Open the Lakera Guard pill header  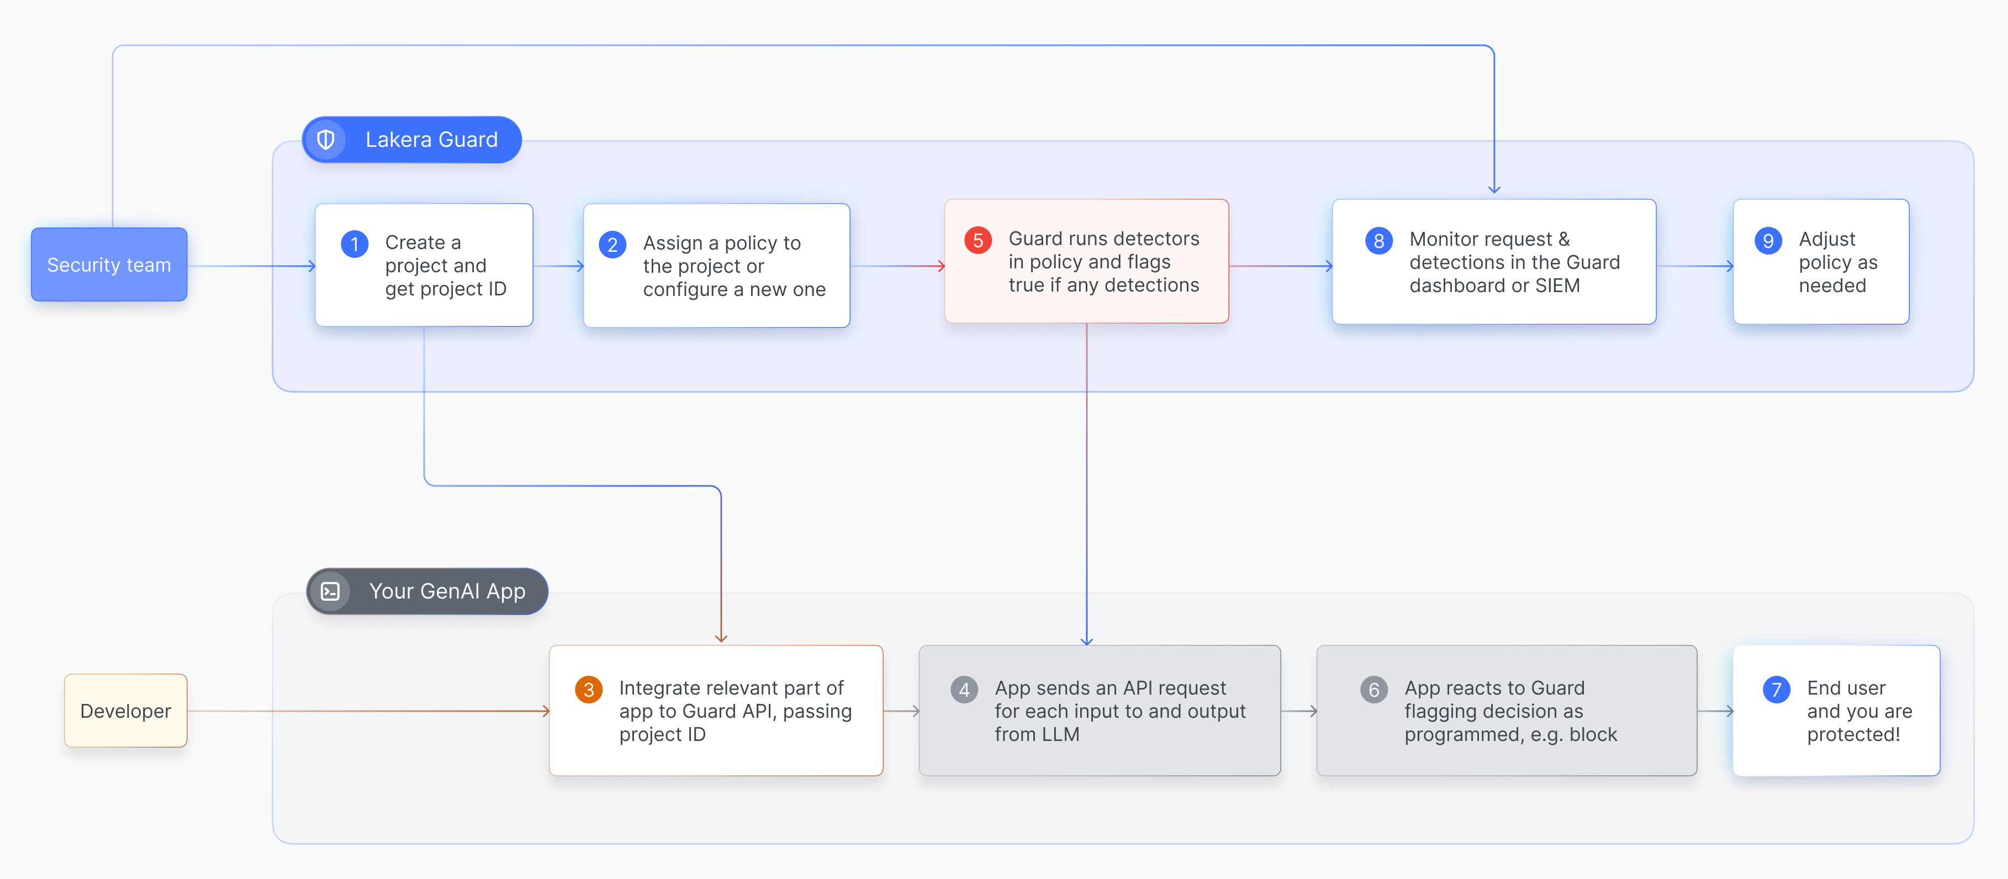click(411, 140)
